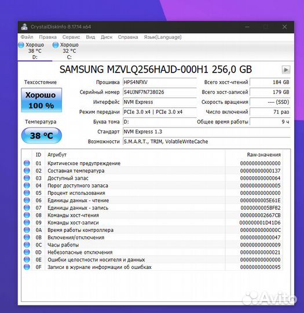Viewport: 304px width, 313px height.
Task: Maximize the CrystalDiskInfo window
Action: coord(266,27)
